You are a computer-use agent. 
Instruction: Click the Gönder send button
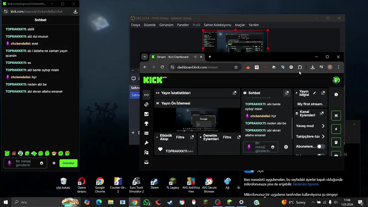click(x=68, y=163)
